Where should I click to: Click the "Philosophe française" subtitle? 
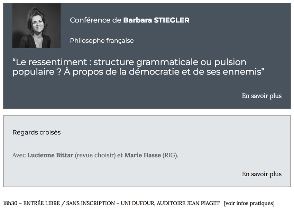(x=102, y=41)
